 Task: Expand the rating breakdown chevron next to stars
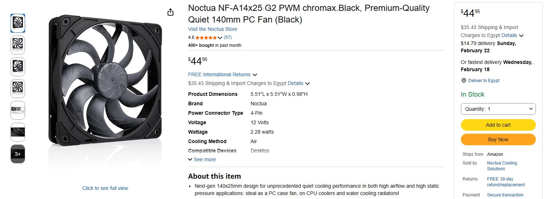click(220, 38)
